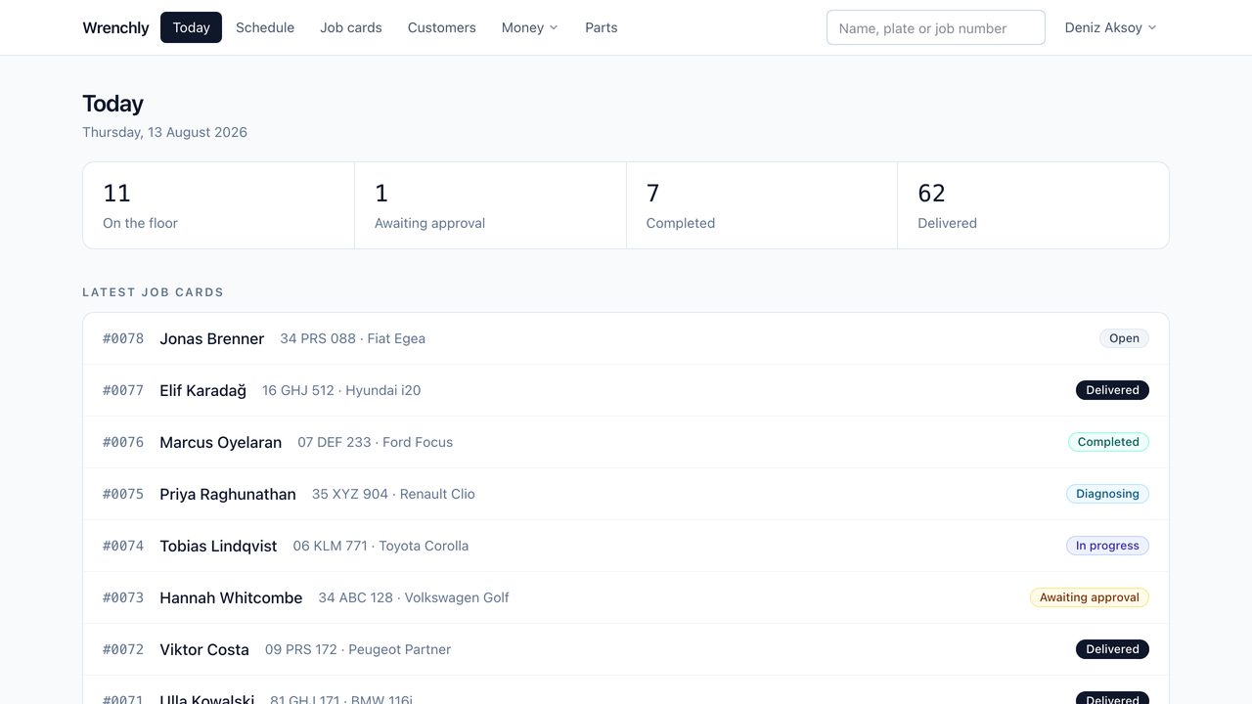Click job number #0075
The image size is (1252, 704).
[123, 494]
